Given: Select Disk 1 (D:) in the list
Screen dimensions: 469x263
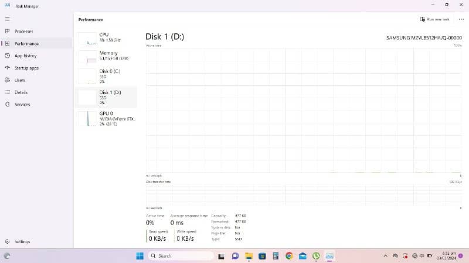Looking at the screenshot, I should point(106,97).
